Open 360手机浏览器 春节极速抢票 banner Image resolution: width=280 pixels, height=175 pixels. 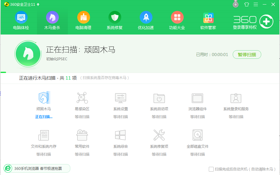tap(37, 168)
